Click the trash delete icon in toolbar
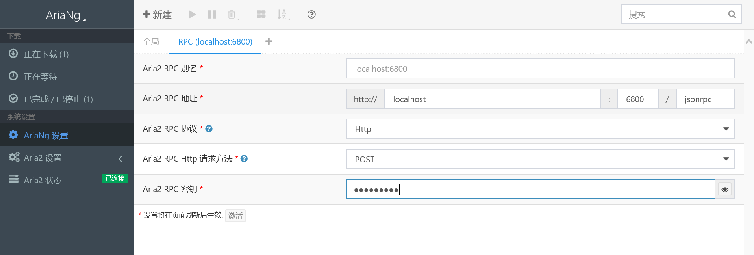The width and height of the screenshot is (754, 255). pyautogui.click(x=232, y=15)
